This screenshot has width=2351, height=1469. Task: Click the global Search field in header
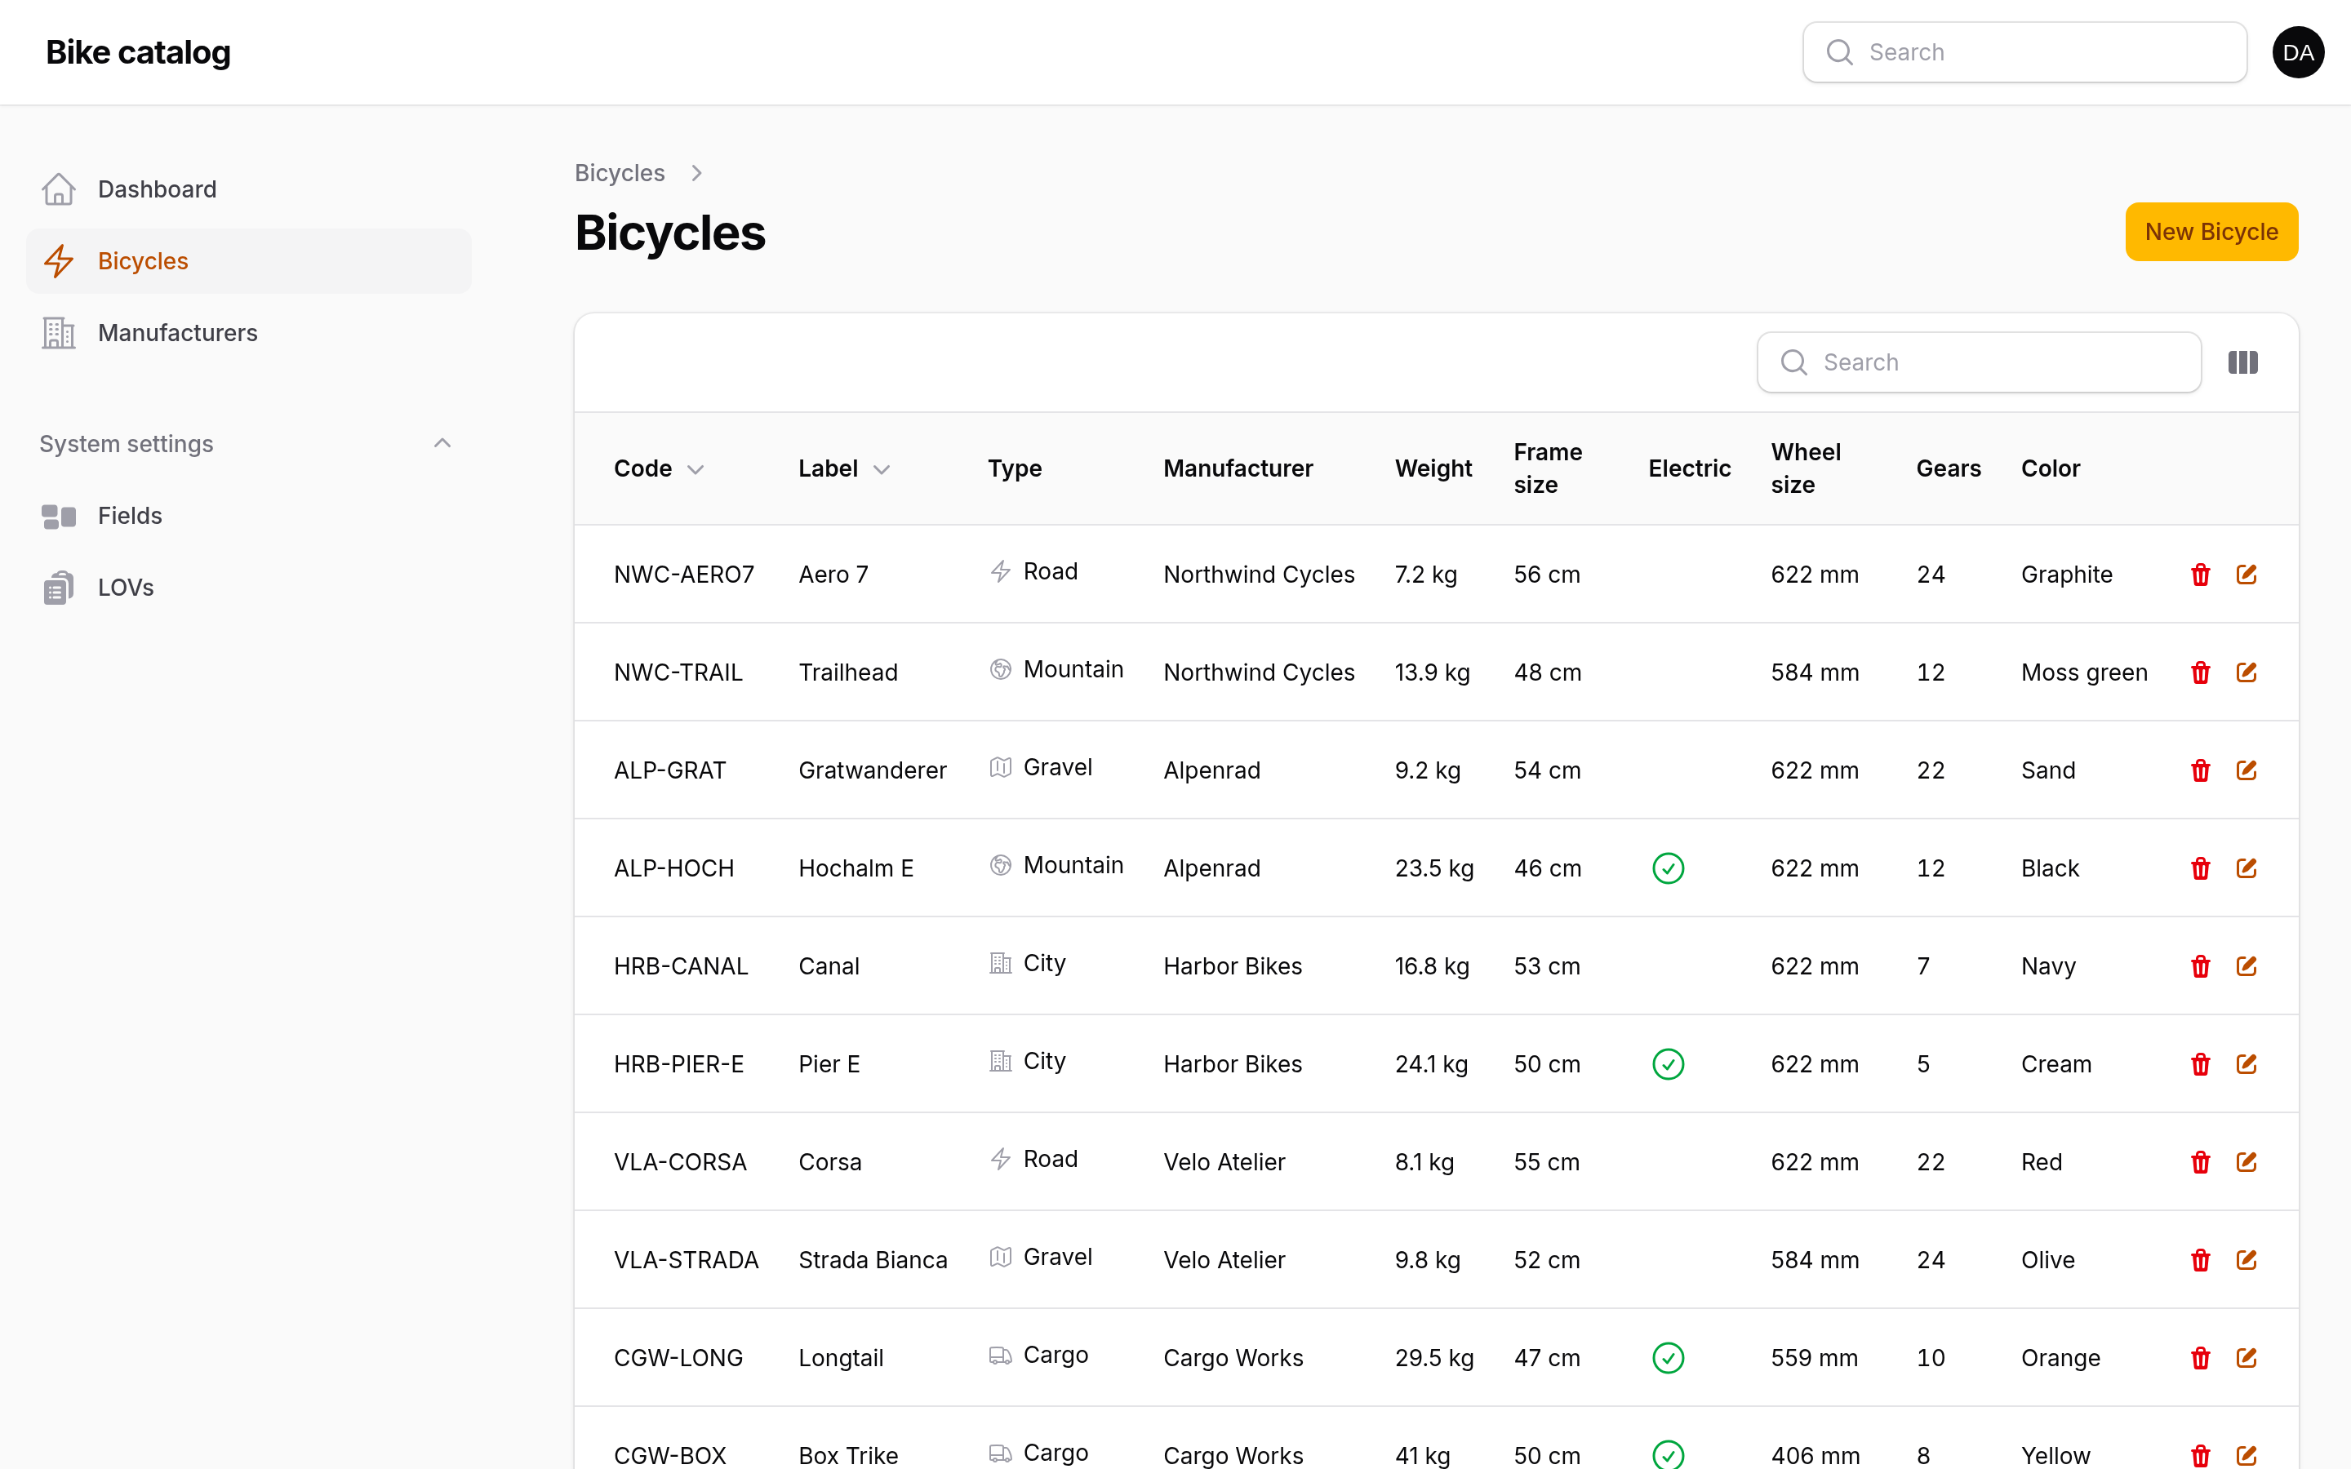(x=2024, y=52)
